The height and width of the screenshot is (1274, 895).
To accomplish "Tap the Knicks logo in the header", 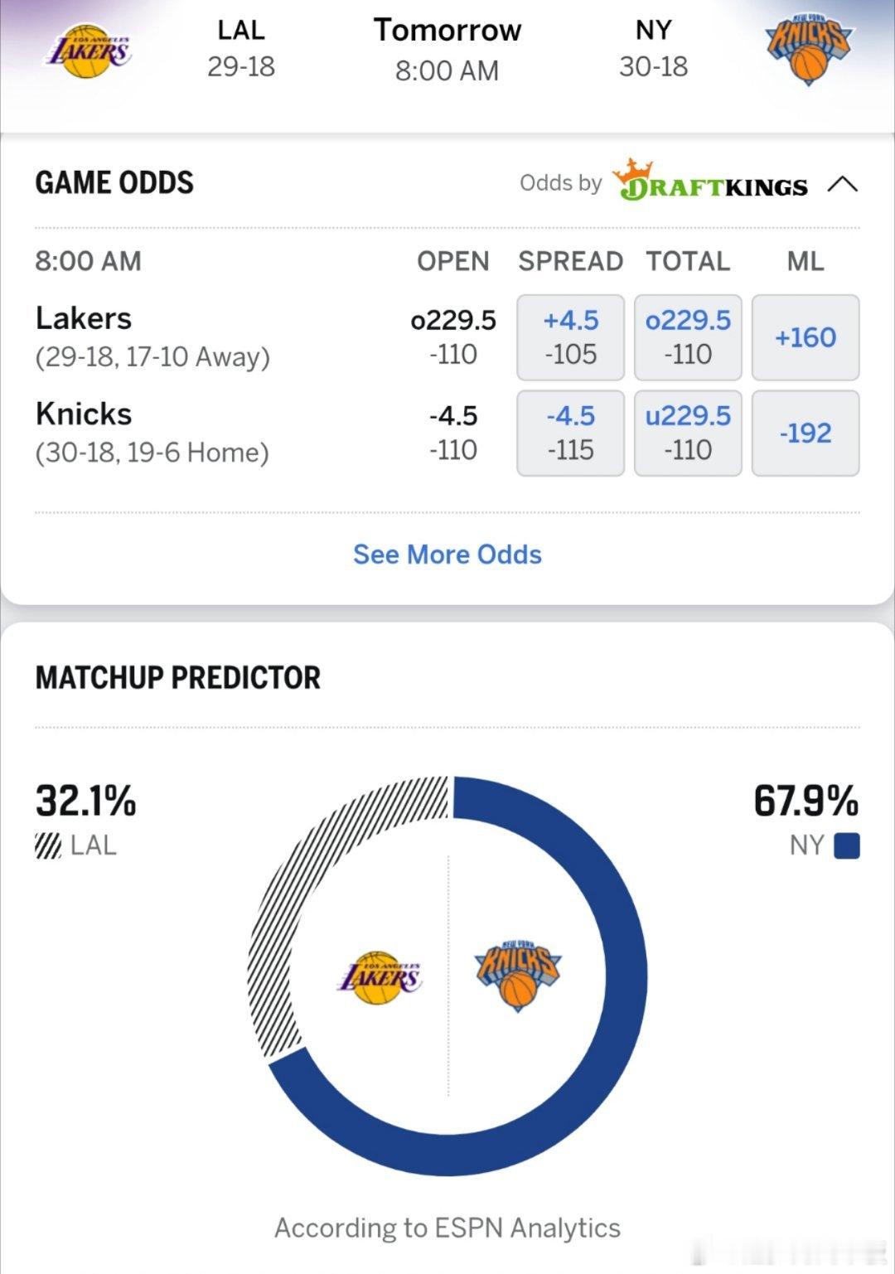I will click(x=808, y=50).
